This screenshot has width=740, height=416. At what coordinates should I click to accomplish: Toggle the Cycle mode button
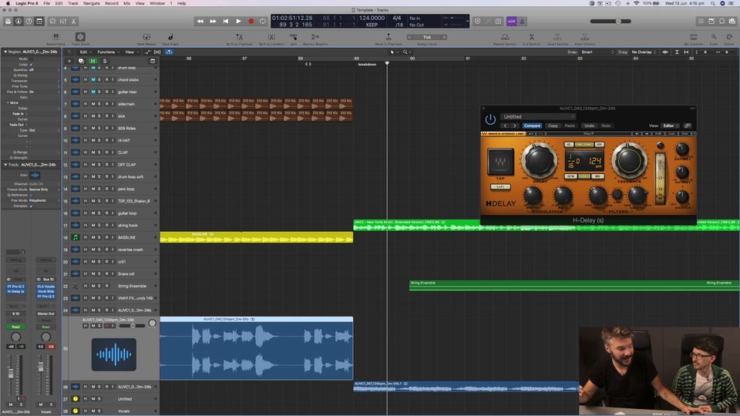(263, 22)
